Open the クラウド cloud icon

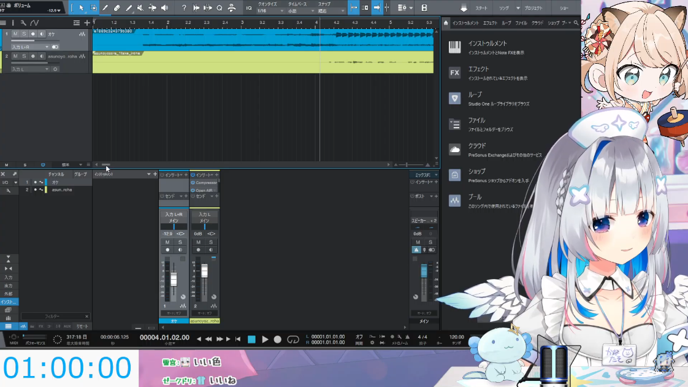coord(454,150)
